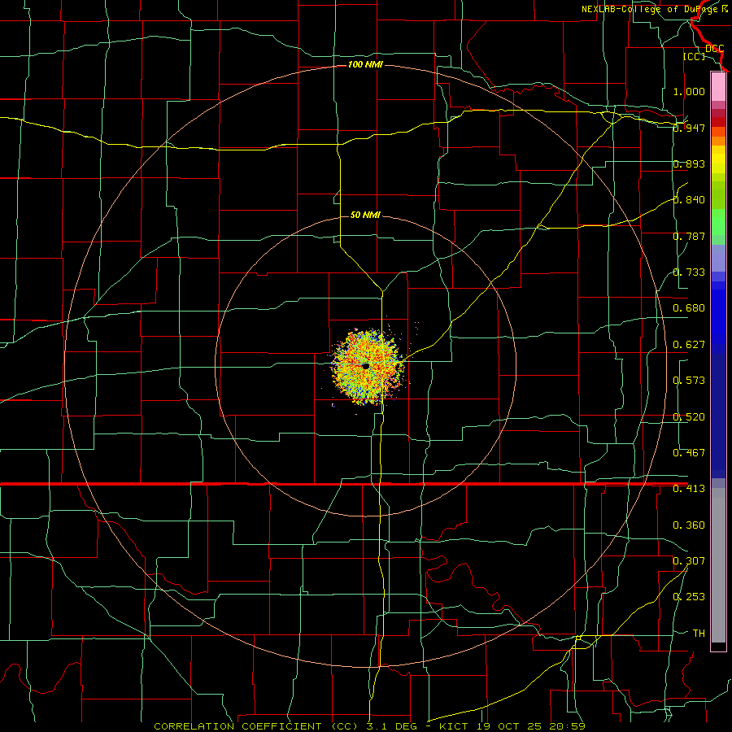The width and height of the screenshot is (732, 732).
Task: Select the 0.360 scale value
Action: (689, 525)
